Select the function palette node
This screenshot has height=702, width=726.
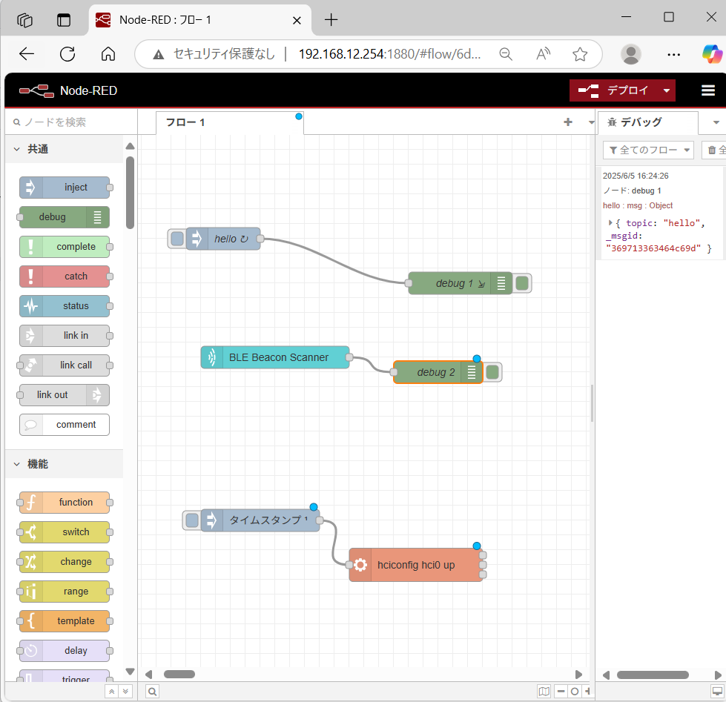click(65, 503)
